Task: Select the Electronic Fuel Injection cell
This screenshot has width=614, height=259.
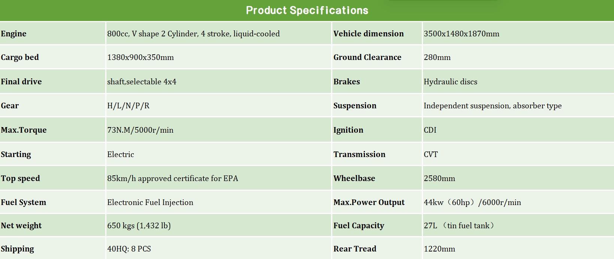Action: click(150, 202)
